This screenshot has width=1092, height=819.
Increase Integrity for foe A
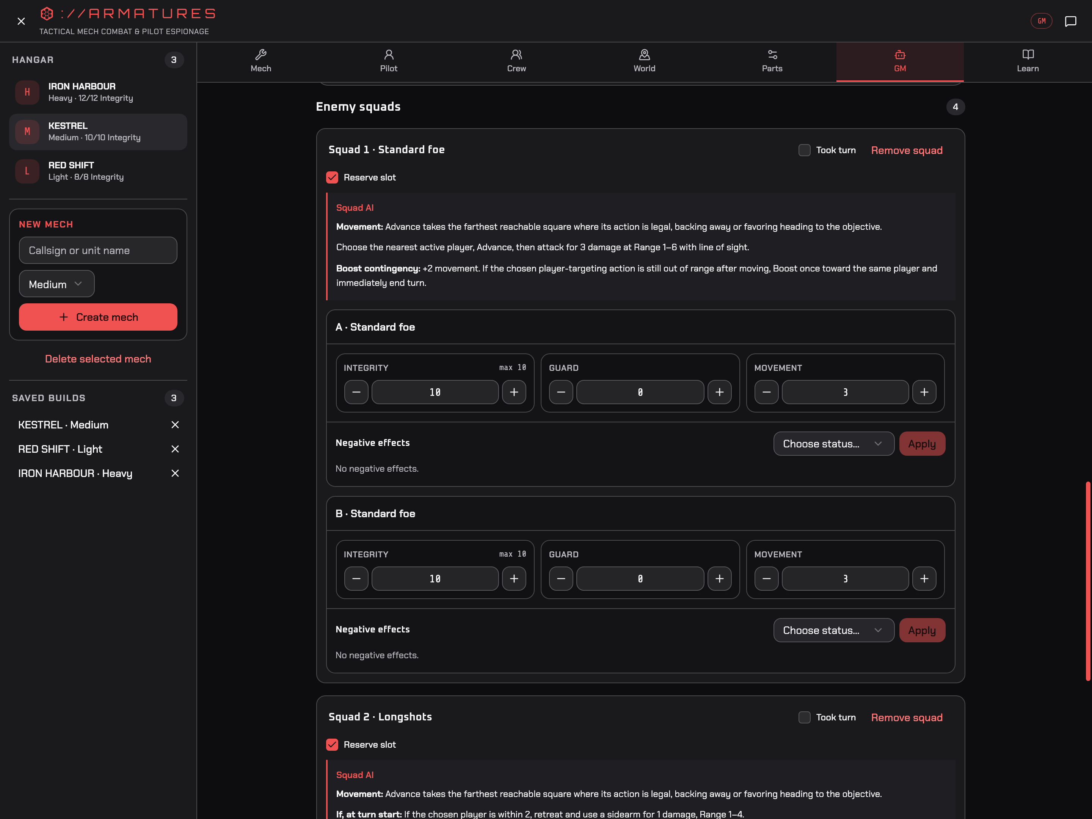click(x=514, y=392)
